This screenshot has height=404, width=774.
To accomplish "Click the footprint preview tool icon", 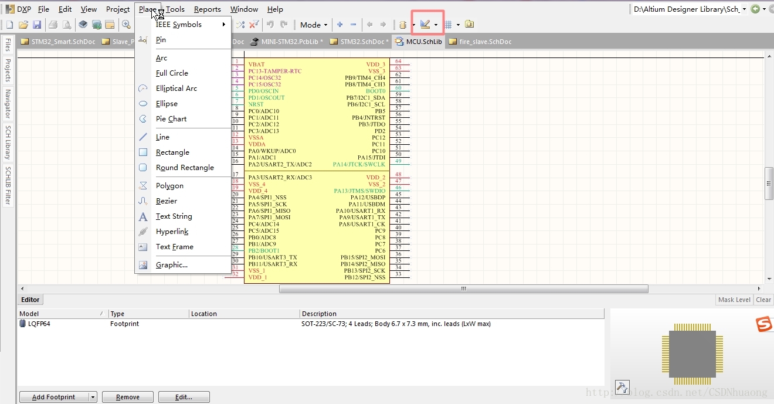I will tap(622, 387).
